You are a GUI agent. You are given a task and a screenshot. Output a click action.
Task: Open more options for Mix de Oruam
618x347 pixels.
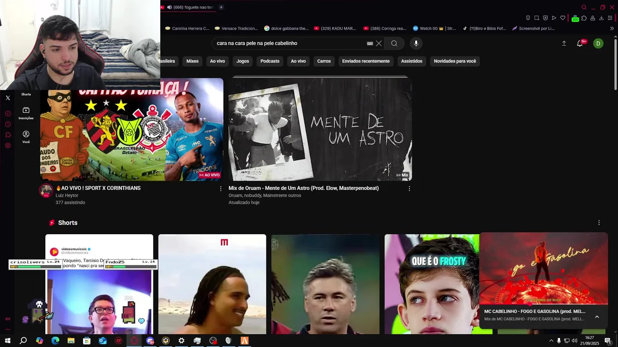(409, 188)
